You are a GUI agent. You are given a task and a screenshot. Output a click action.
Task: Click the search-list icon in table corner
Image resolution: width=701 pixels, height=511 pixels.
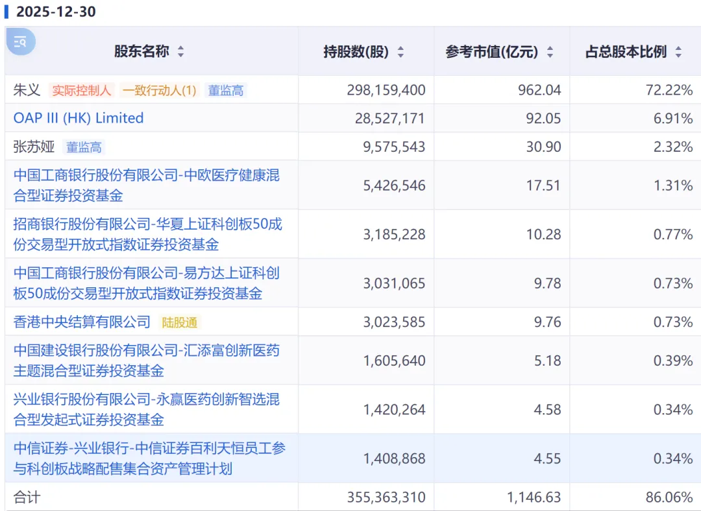[21, 42]
